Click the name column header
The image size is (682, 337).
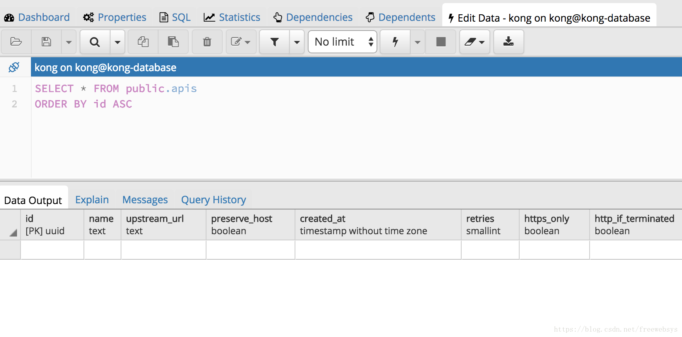[102, 225]
